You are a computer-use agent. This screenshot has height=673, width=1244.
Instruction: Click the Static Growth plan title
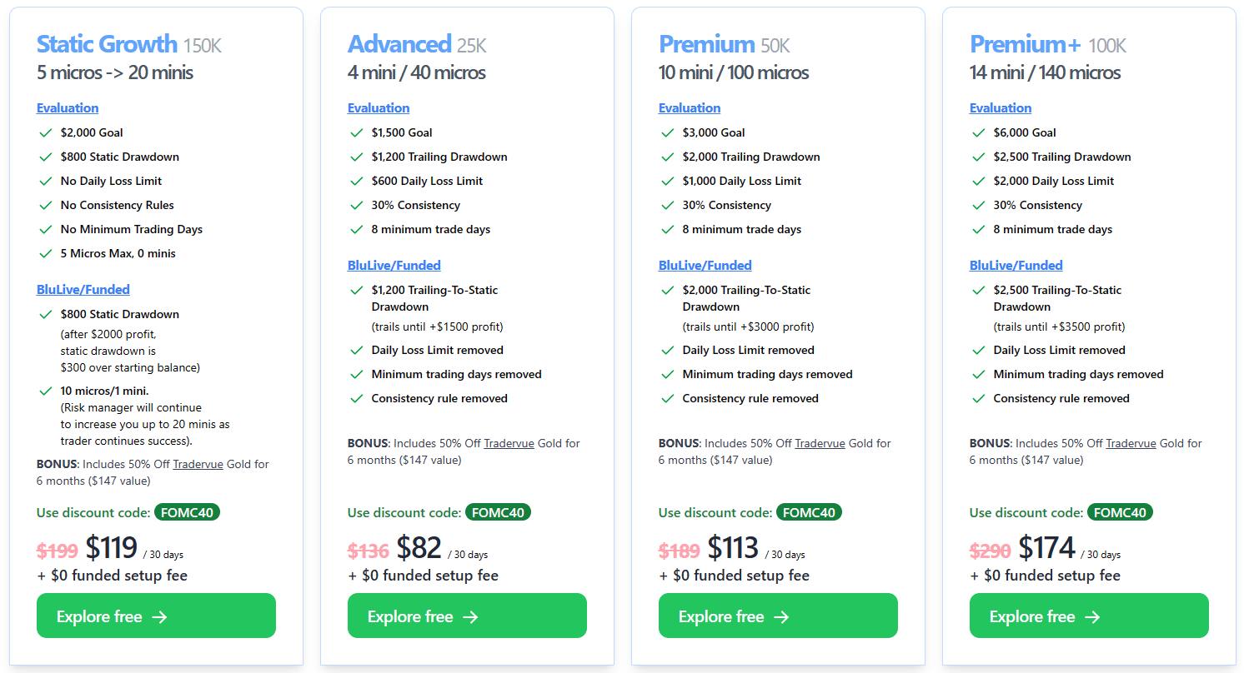[x=107, y=44]
